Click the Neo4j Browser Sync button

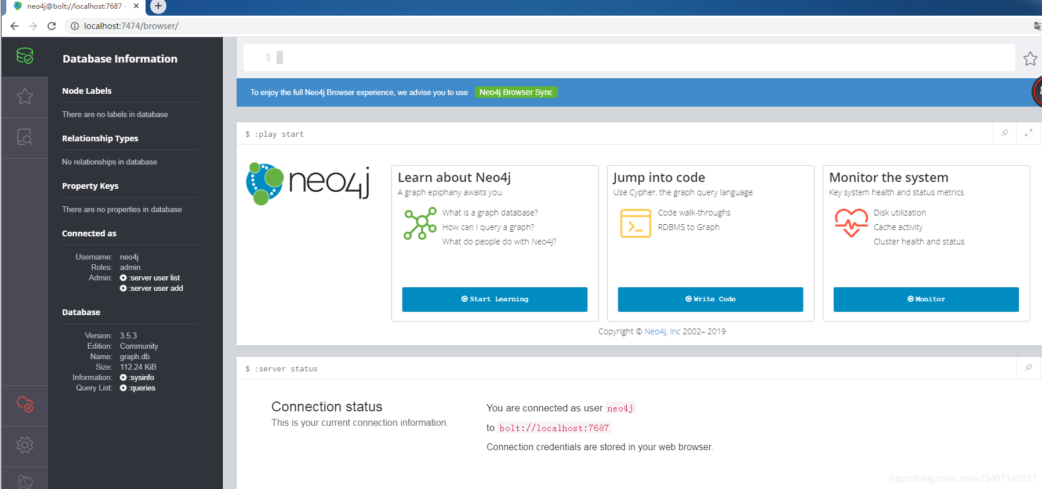(516, 92)
